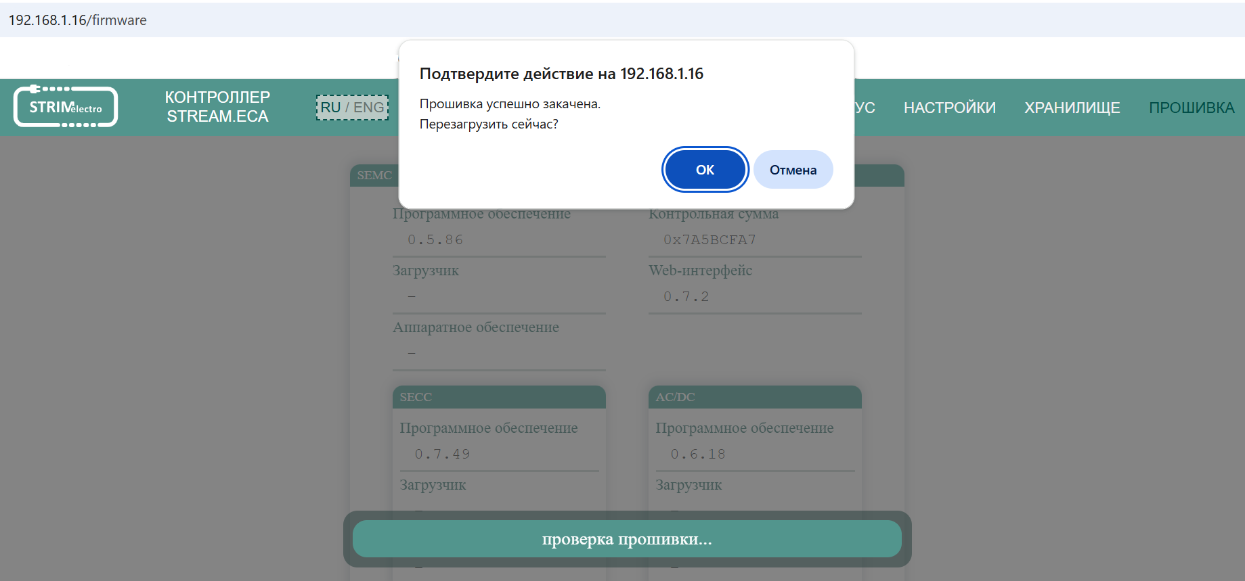Click the Загрузчик label in the SECC panel

[433, 485]
